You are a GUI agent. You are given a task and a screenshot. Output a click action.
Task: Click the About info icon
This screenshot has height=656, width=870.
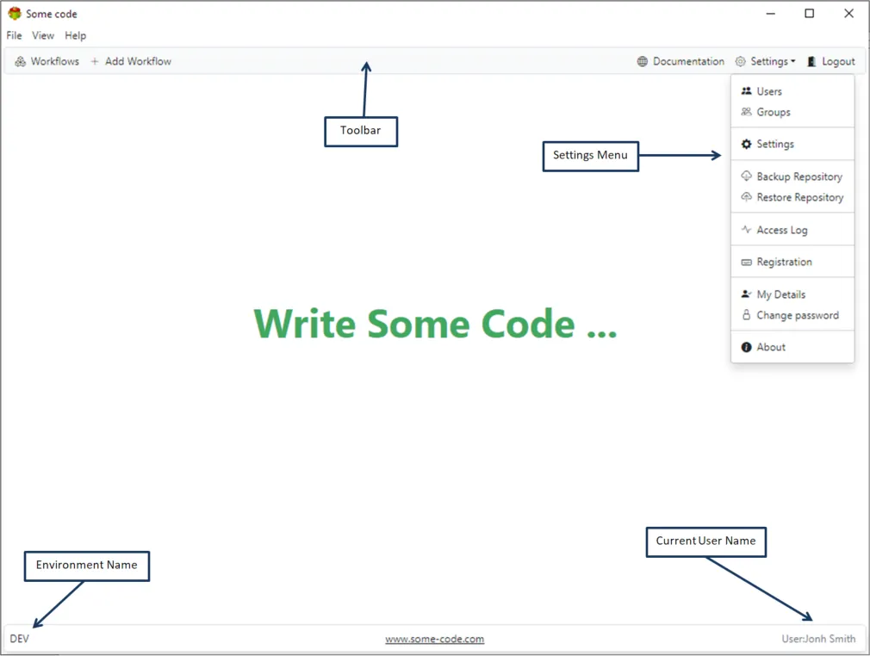pos(746,347)
